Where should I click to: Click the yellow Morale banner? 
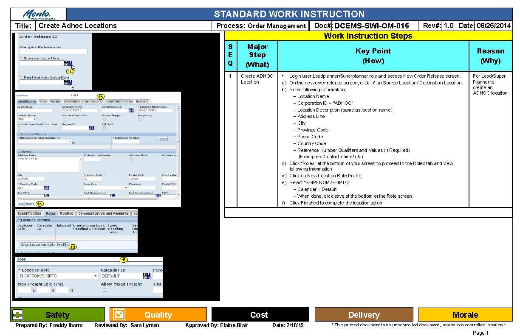click(465, 314)
